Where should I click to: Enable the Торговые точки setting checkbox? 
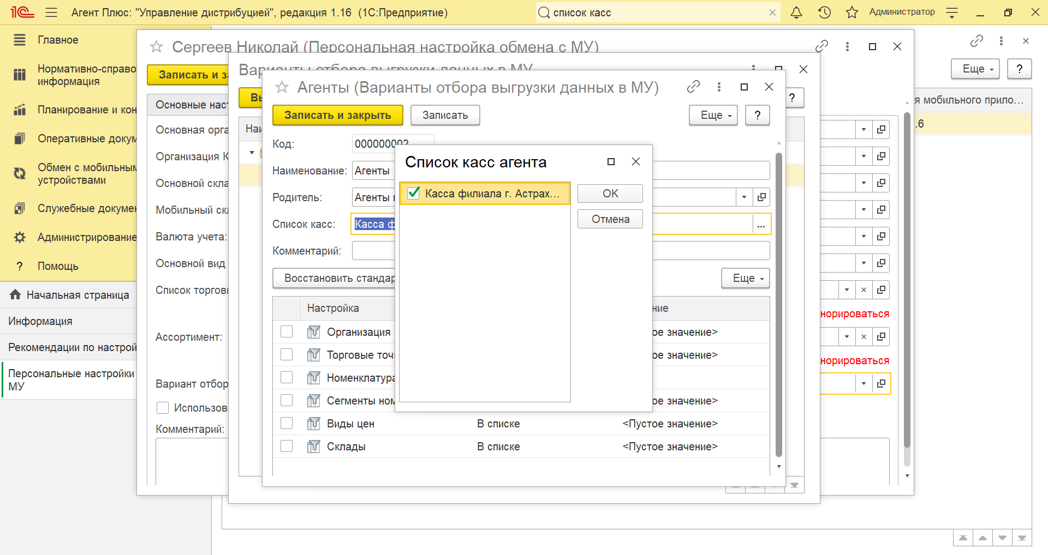287,355
